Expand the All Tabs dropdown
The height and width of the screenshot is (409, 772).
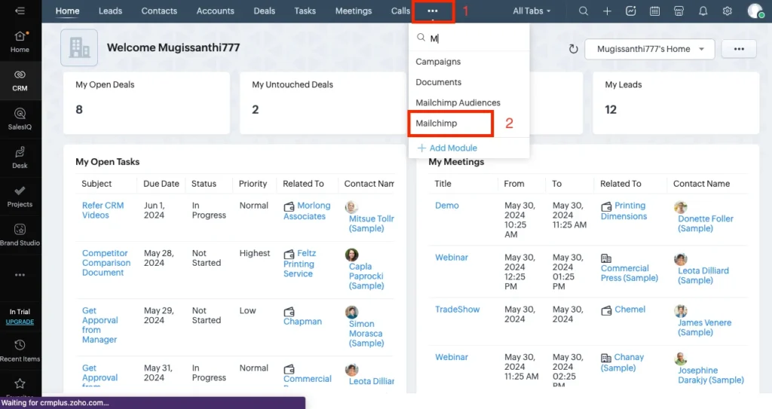(532, 11)
